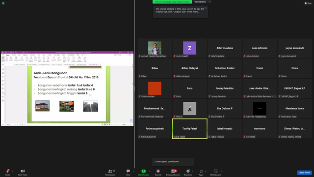Image resolution: width=314 pixels, height=177 pixels.
Task: Activate the Typewriter tool in Foxit
Action: point(53,59)
